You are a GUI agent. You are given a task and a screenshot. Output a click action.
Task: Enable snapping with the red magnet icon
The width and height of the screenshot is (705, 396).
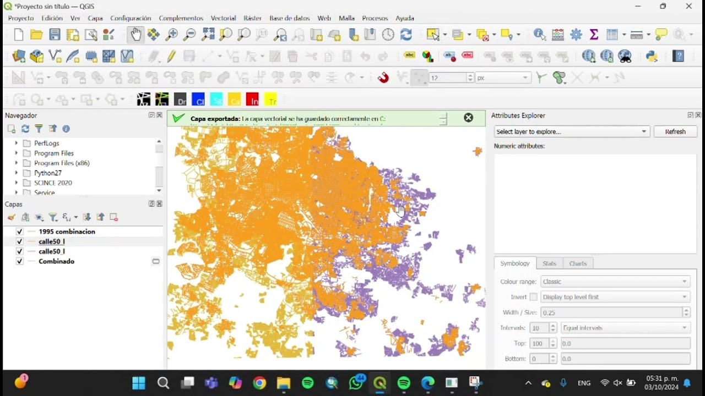pyautogui.click(x=383, y=78)
